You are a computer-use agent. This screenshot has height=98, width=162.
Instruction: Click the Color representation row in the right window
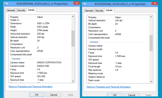click(118, 34)
